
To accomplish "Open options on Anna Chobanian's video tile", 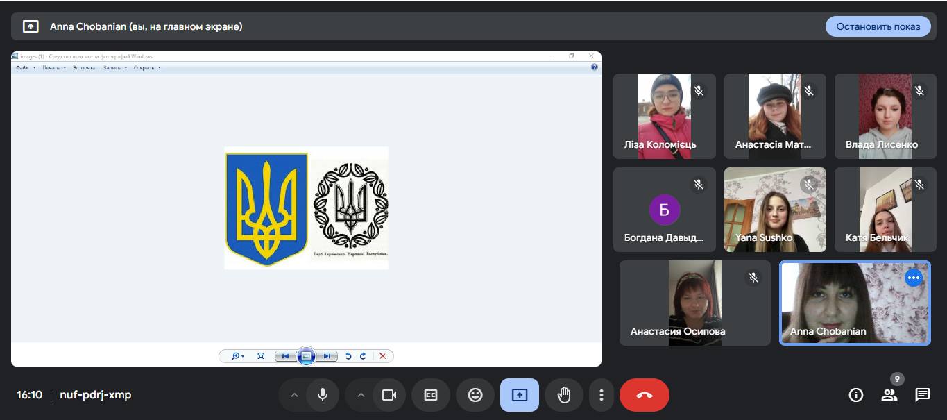I will [913, 278].
